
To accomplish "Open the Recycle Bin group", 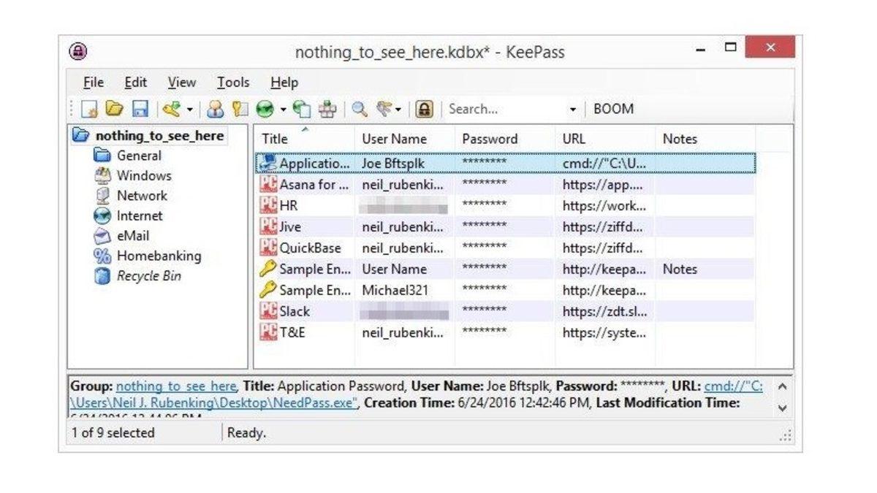I will pos(149,276).
